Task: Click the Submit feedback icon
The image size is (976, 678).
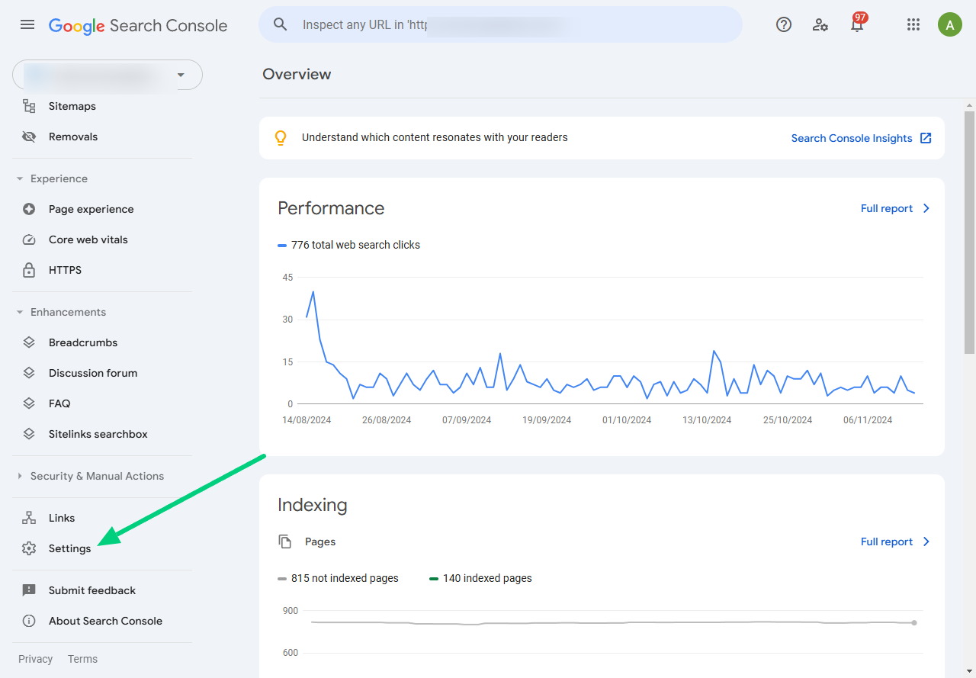Action: tap(29, 590)
